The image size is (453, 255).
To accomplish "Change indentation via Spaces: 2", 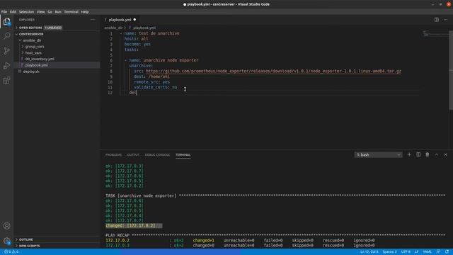I will [389, 252].
